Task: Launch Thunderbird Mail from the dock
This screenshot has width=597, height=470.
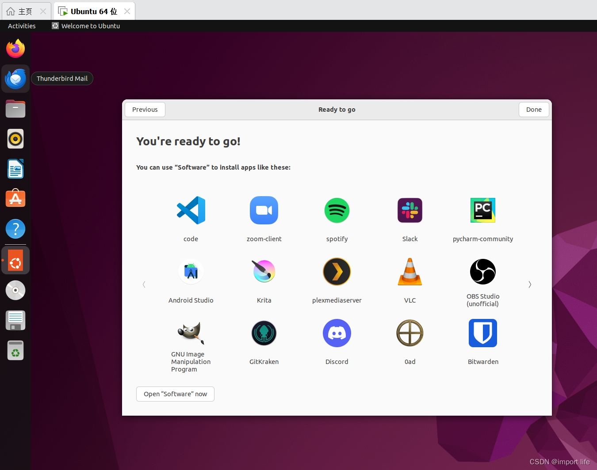Action: click(x=15, y=79)
